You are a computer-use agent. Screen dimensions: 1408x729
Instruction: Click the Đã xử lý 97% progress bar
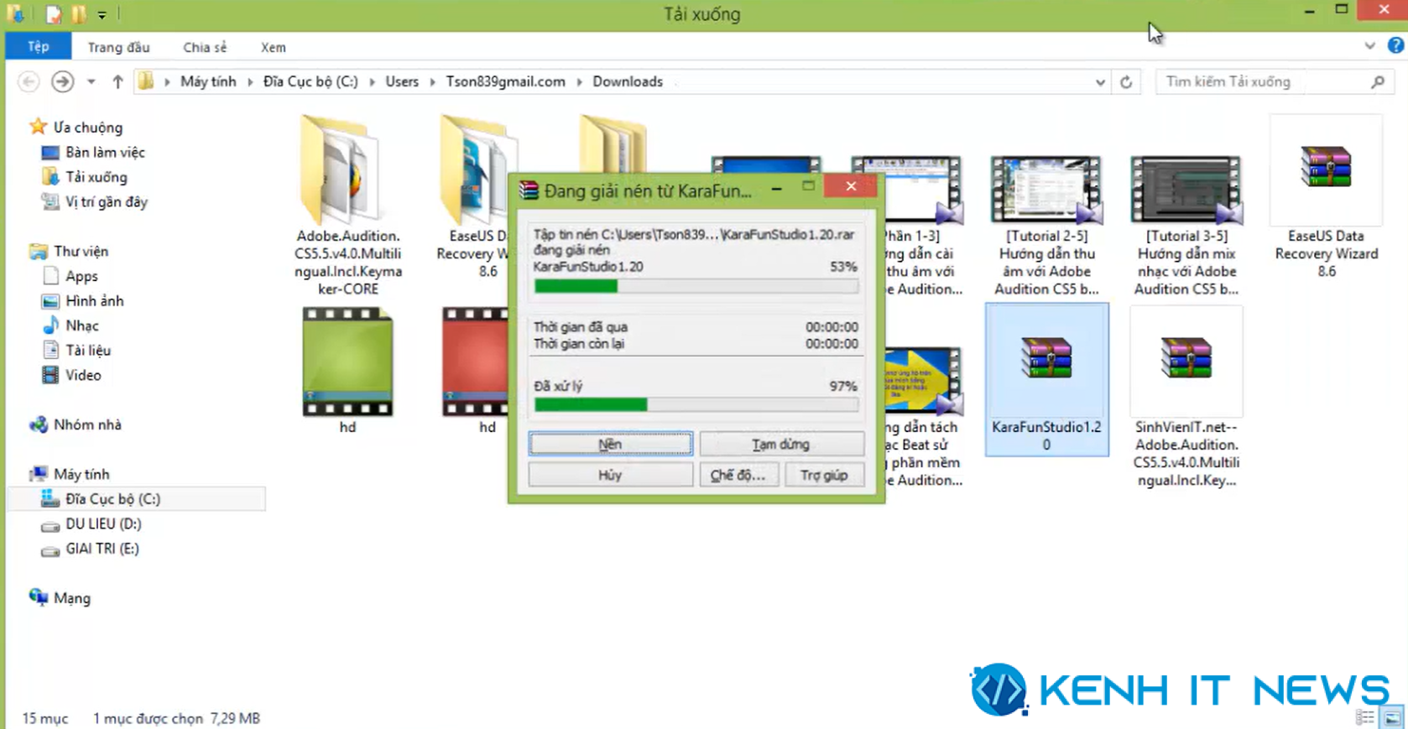[x=696, y=404]
